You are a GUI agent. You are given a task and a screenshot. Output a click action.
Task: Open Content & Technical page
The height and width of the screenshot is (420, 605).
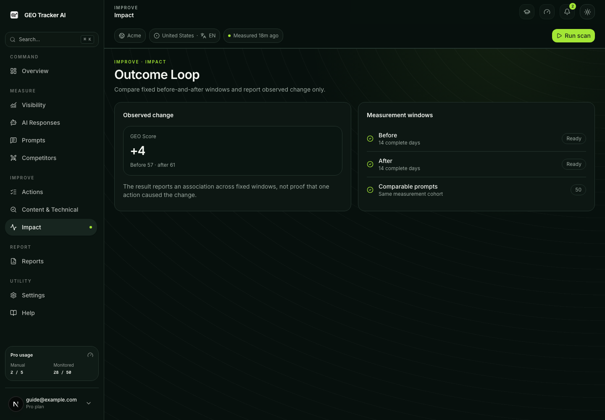(51, 210)
